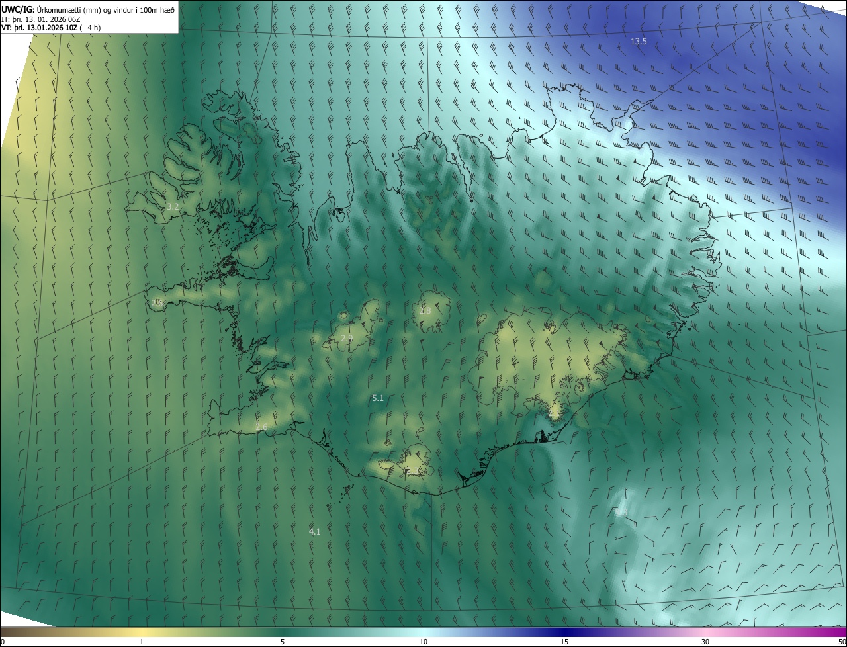Select the 'IT: þri. 13. 01. 2026 06Z' line

tap(40, 19)
